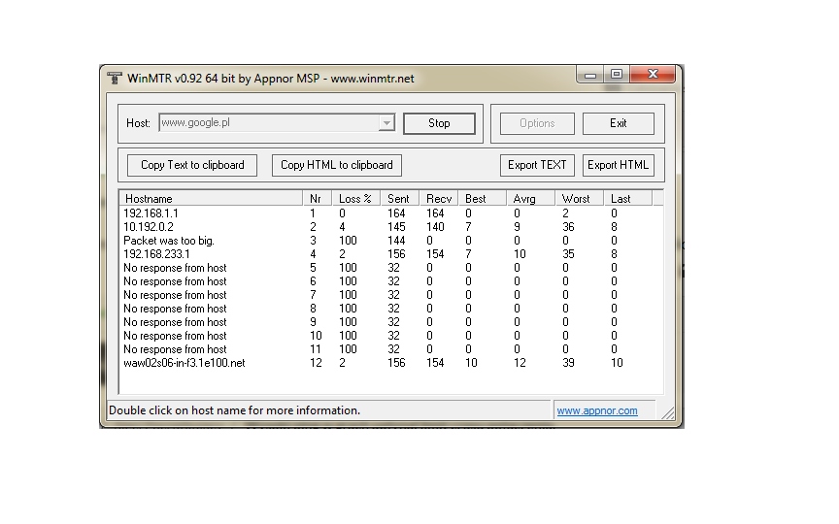839x524 pixels.
Task: Sort by the Hostname column header
Action: coord(211,198)
